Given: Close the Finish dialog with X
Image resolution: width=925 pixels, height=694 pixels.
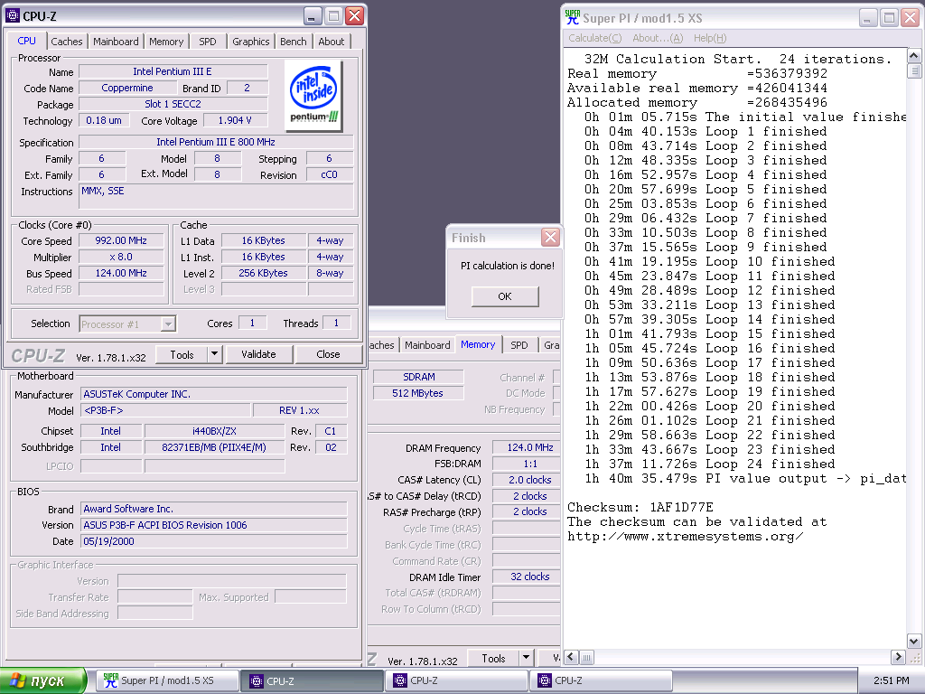Looking at the screenshot, I should [x=550, y=238].
